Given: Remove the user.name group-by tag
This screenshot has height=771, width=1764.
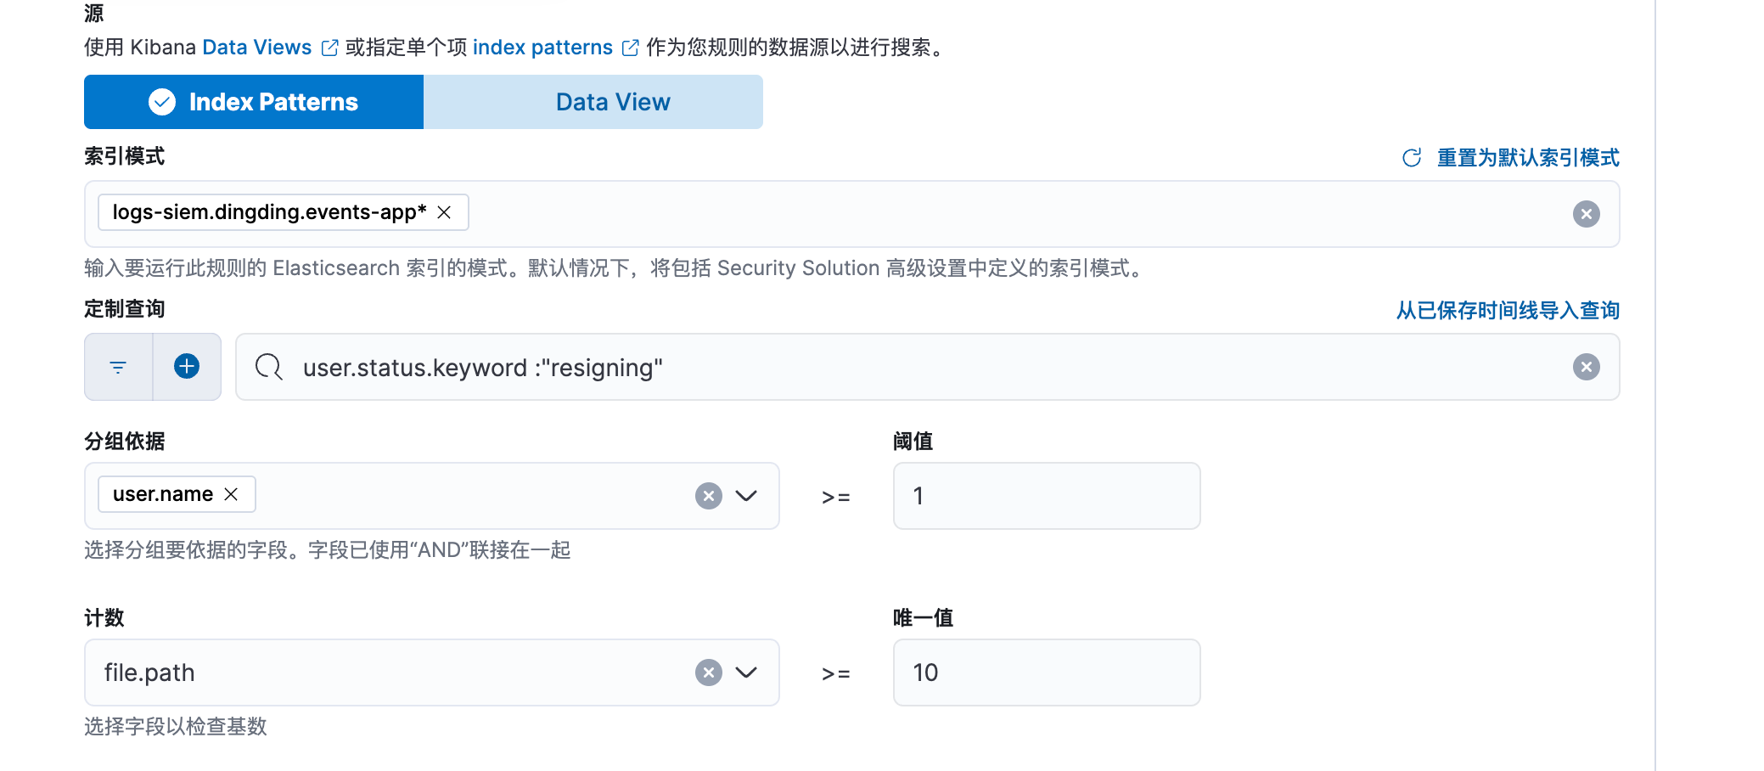Looking at the screenshot, I should 231,494.
